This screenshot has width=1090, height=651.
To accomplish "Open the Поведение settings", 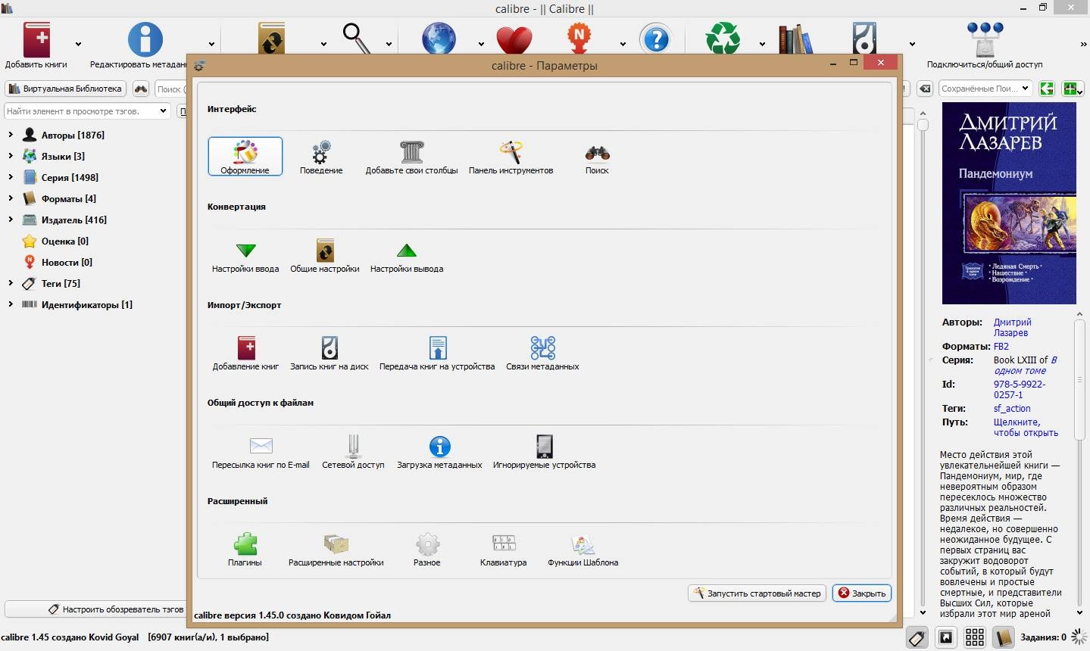I will click(x=321, y=157).
